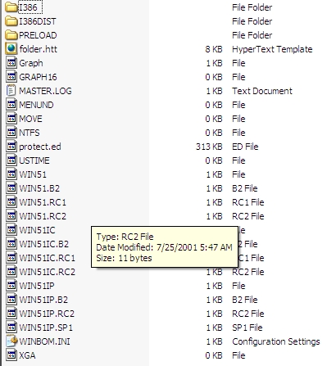
Task: Select the WIN51.RC1 file icon
Action: [x=11, y=202]
